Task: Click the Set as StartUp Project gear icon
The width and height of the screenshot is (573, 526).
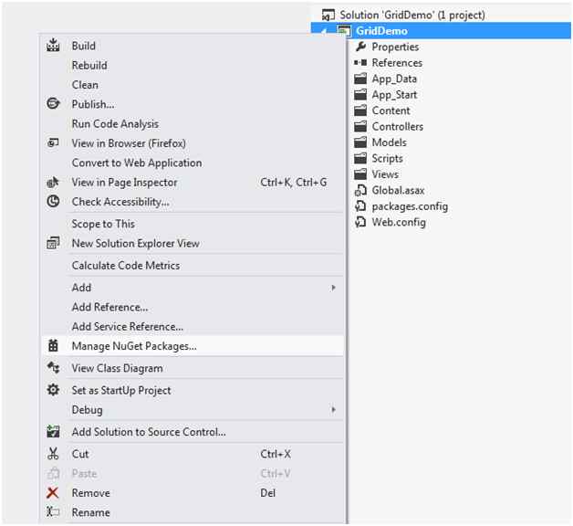Action: click(x=53, y=390)
